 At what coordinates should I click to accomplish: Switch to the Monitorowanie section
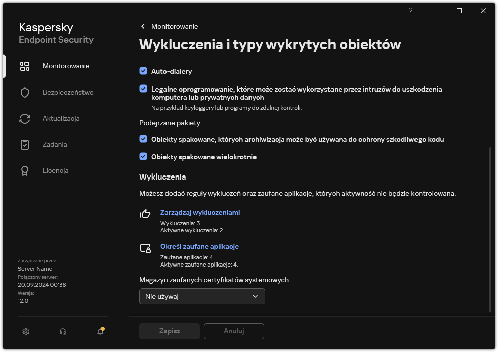tap(67, 66)
